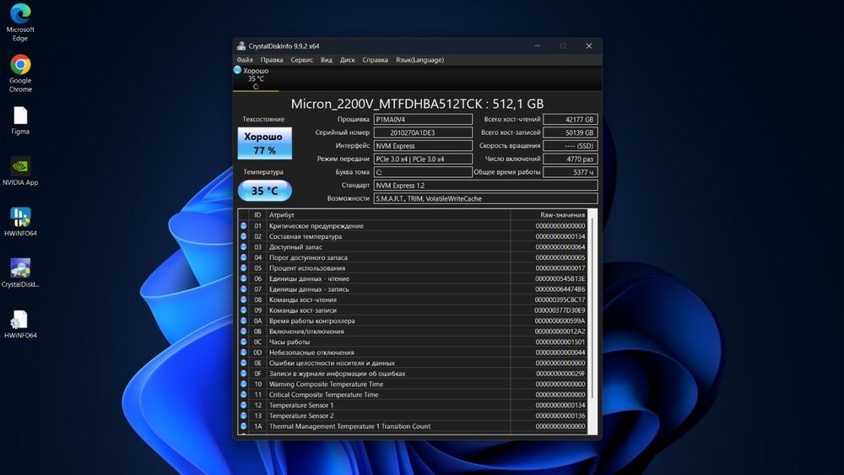Viewport: 844px width, 475px height.
Task: Select row Команды хост-чтения
Action: pyautogui.click(x=413, y=300)
